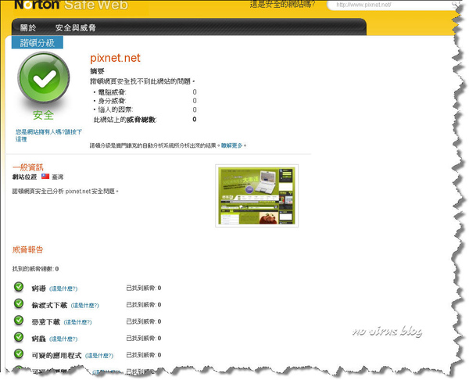The image size is (469, 380).
Task: Click the green check beside 偷渡式下載
Action: [19, 303]
